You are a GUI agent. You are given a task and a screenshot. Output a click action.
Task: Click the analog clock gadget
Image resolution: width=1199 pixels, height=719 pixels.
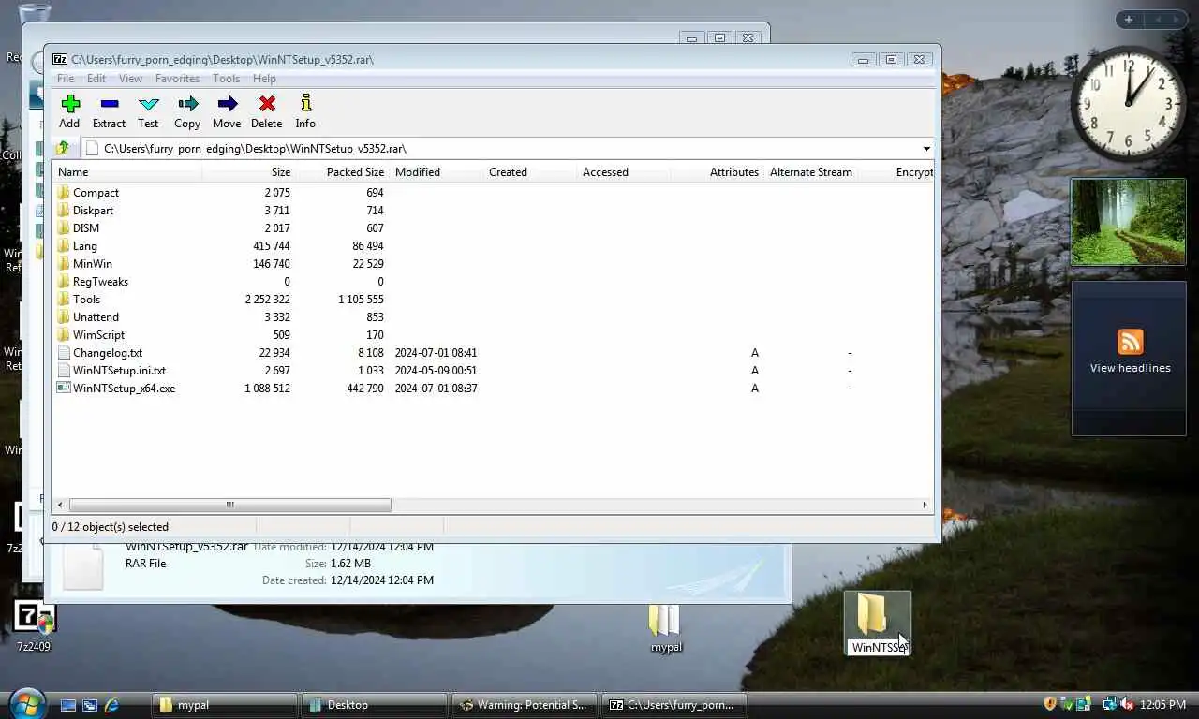coord(1127,104)
